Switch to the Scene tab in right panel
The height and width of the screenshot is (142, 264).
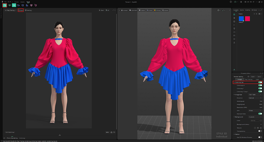pyautogui.click(x=242, y=10)
